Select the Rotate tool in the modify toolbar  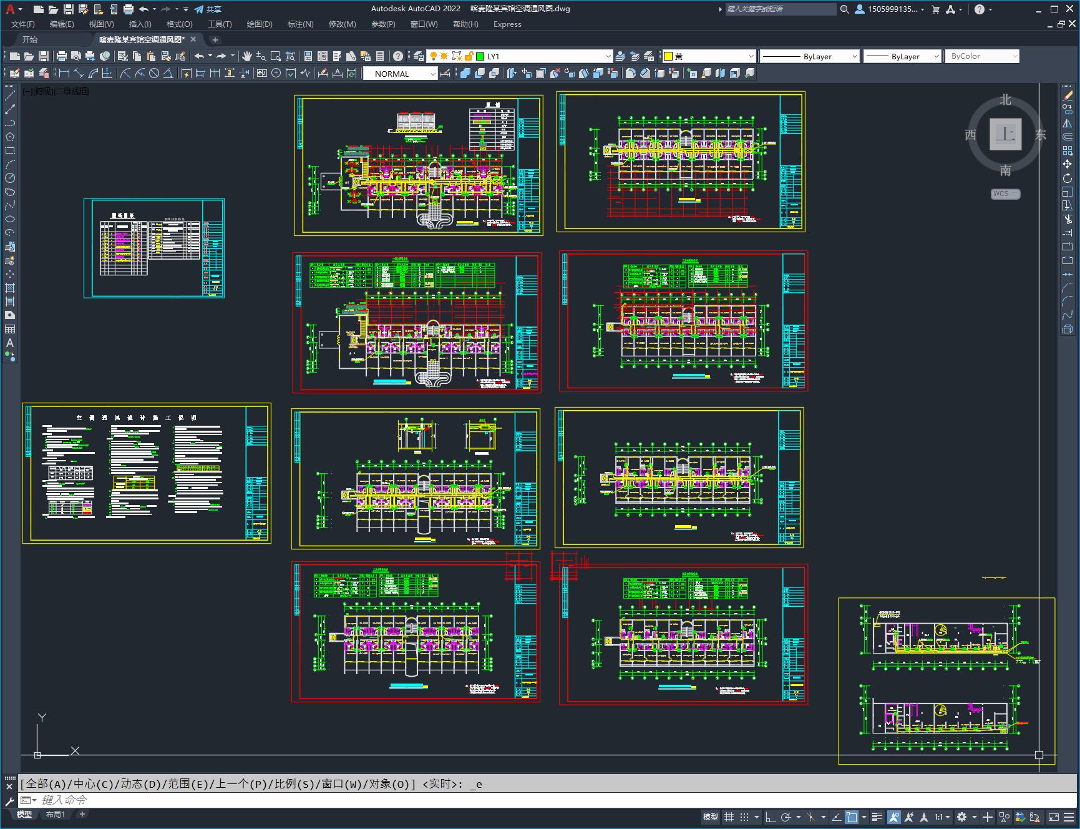click(1068, 178)
